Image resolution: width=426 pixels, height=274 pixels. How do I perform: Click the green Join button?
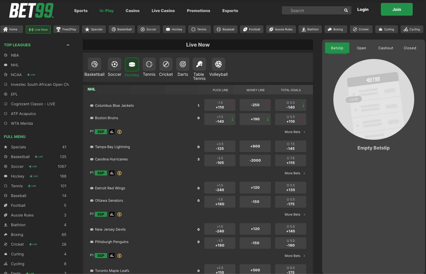396,9
